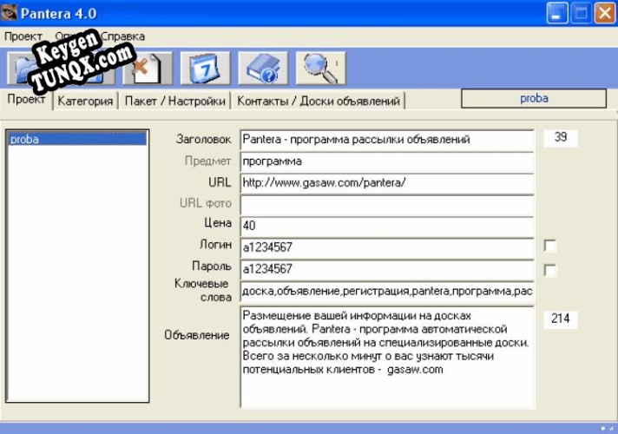618x434 pixels.
Task: Click the announcement character counter 214
Action: [561, 319]
